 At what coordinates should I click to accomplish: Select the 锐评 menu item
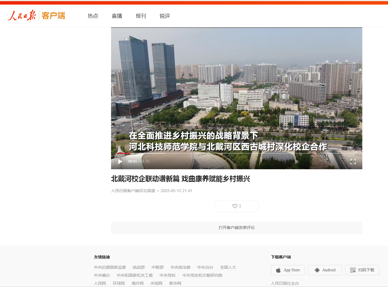(165, 16)
